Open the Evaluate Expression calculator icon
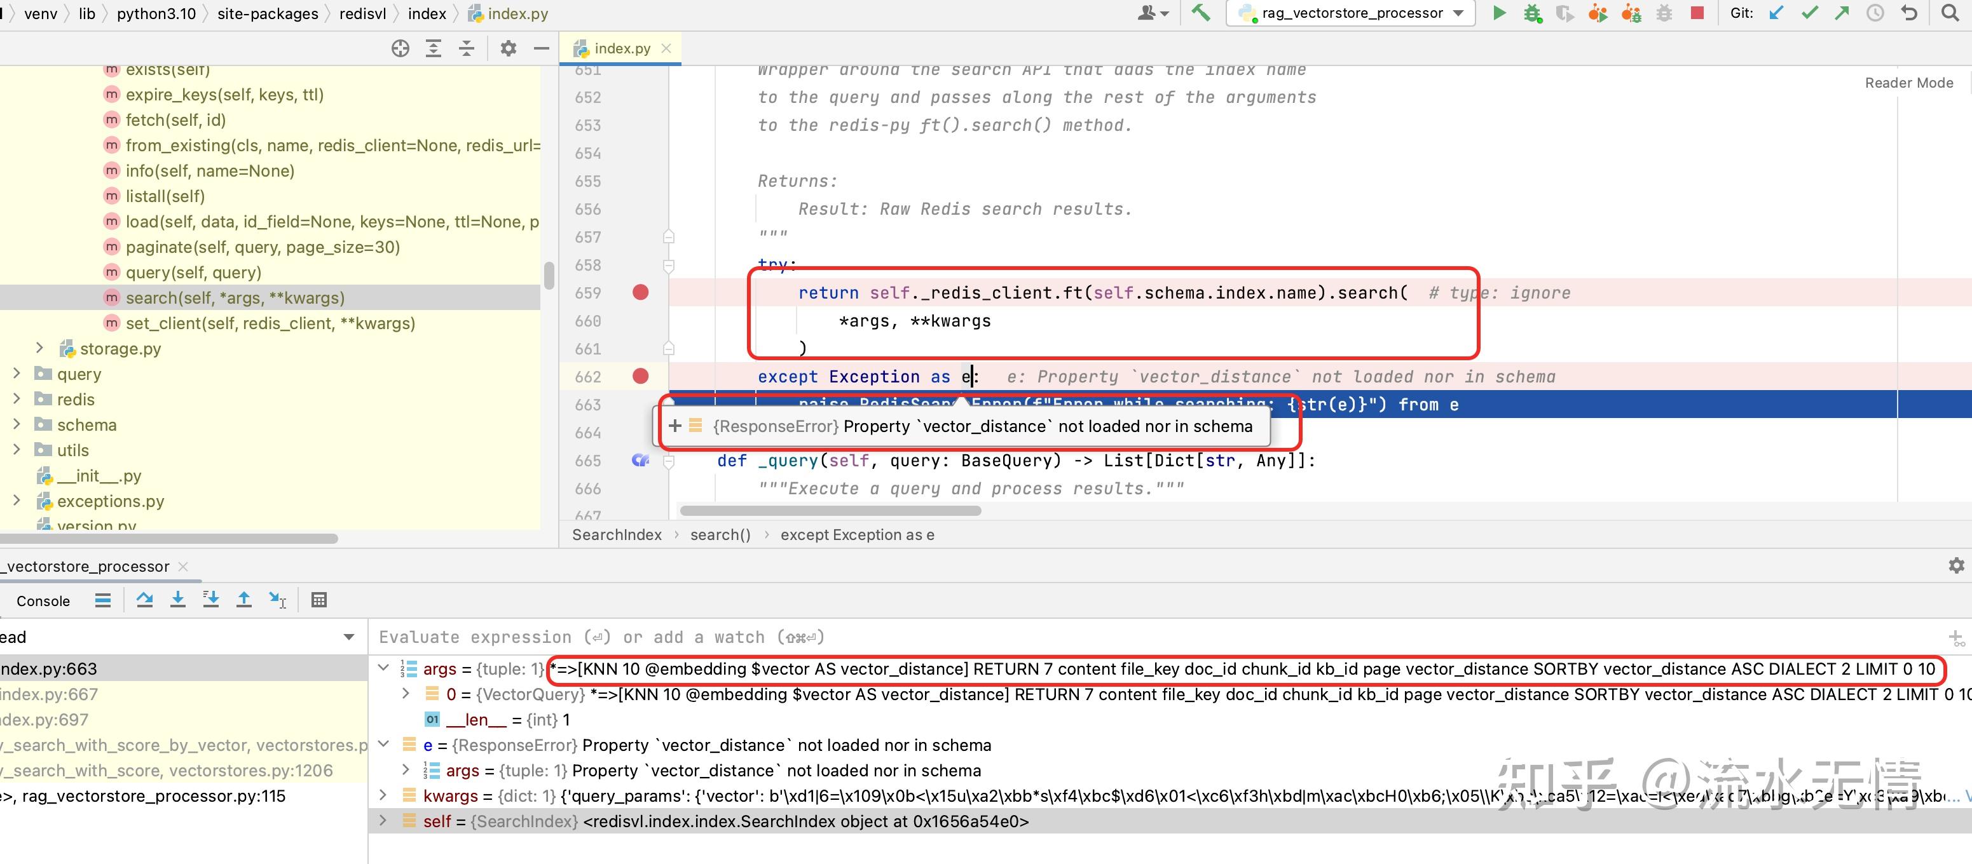The image size is (1972, 864). pyautogui.click(x=319, y=600)
